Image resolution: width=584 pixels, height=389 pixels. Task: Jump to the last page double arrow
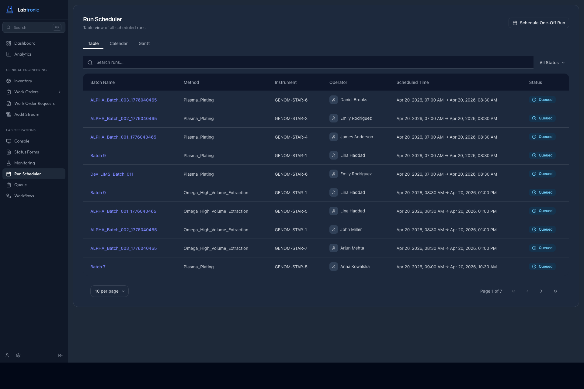pyautogui.click(x=555, y=291)
